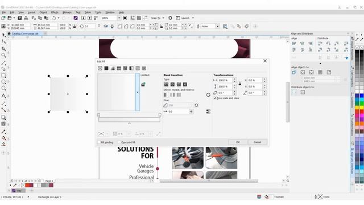Open Snap To dropdown
This screenshot has height=205, width=364.
click(x=163, y=18)
